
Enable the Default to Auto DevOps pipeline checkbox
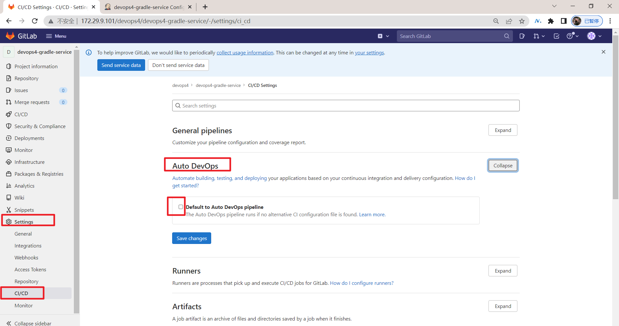tap(181, 207)
